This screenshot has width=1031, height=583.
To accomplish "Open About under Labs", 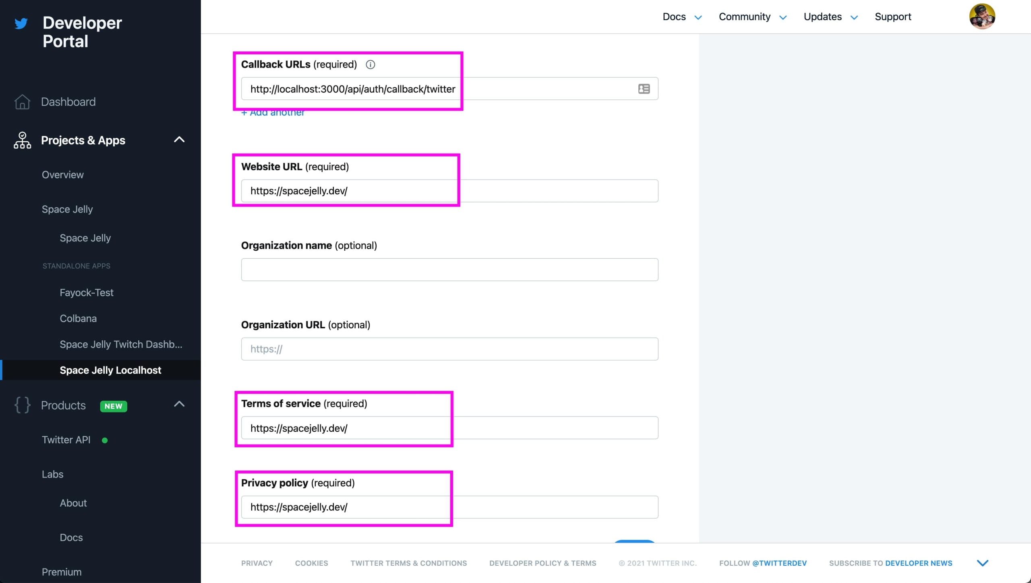I will coord(73,503).
